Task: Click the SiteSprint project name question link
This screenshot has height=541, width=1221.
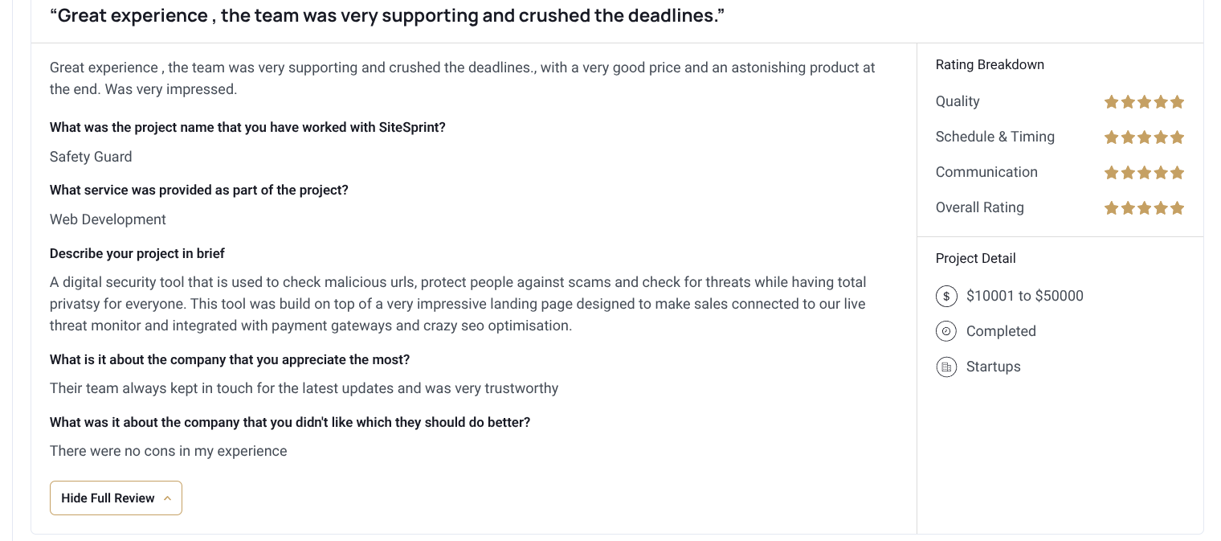Action: click(x=247, y=127)
